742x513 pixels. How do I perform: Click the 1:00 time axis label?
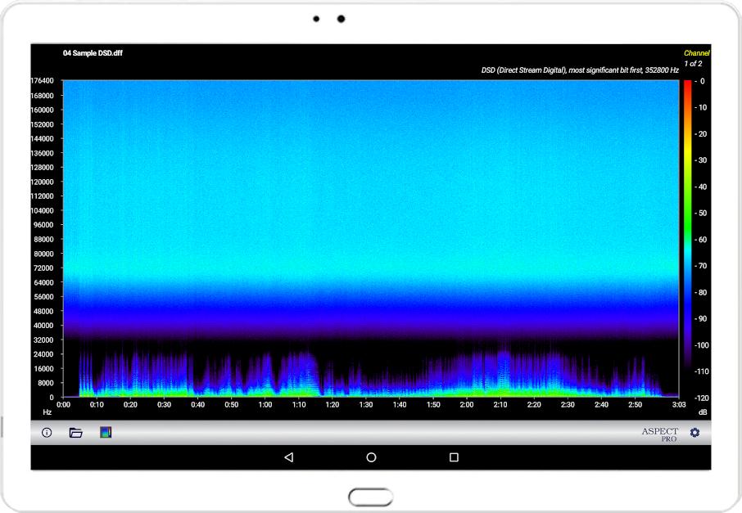click(265, 405)
